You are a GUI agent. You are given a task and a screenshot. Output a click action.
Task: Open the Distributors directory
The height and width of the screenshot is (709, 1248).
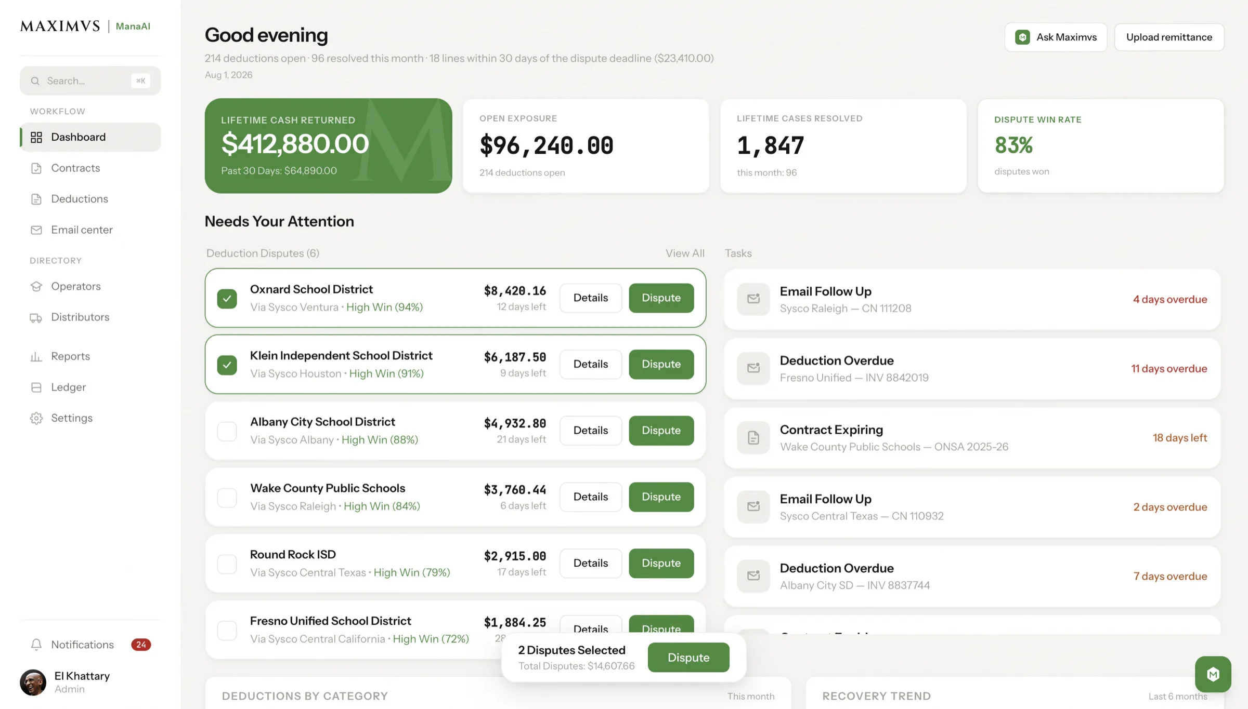tap(90, 317)
